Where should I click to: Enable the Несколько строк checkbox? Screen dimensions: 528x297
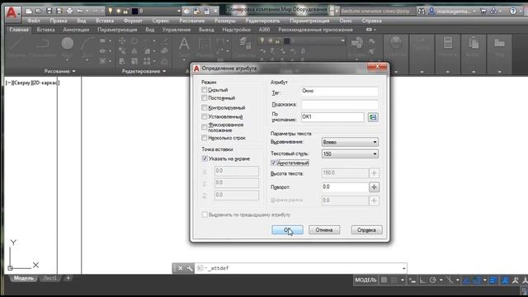204,138
